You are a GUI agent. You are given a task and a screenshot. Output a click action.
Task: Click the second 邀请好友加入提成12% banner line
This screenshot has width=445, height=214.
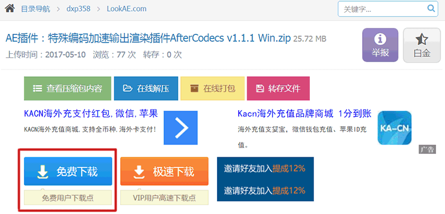265,190
